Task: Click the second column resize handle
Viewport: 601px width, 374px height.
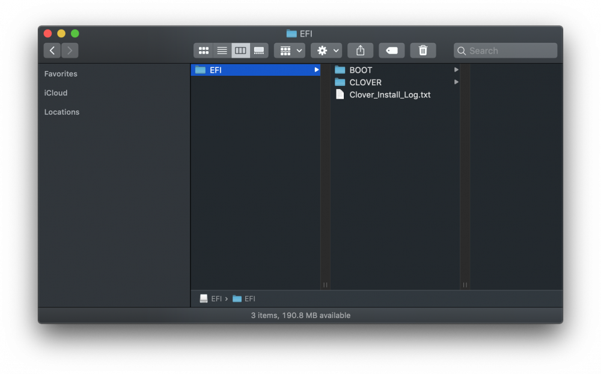Action: pyautogui.click(x=465, y=285)
